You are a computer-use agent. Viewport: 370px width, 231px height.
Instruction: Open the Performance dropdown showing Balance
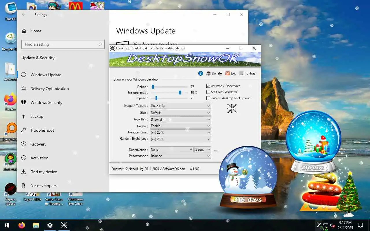(180, 156)
